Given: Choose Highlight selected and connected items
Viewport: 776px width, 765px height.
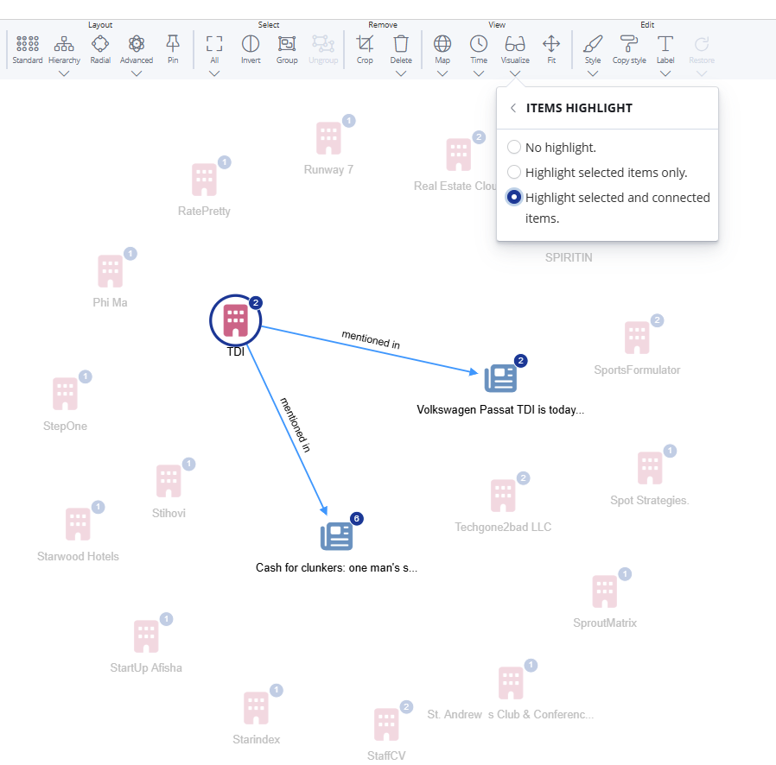Looking at the screenshot, I should coord(514,197).
